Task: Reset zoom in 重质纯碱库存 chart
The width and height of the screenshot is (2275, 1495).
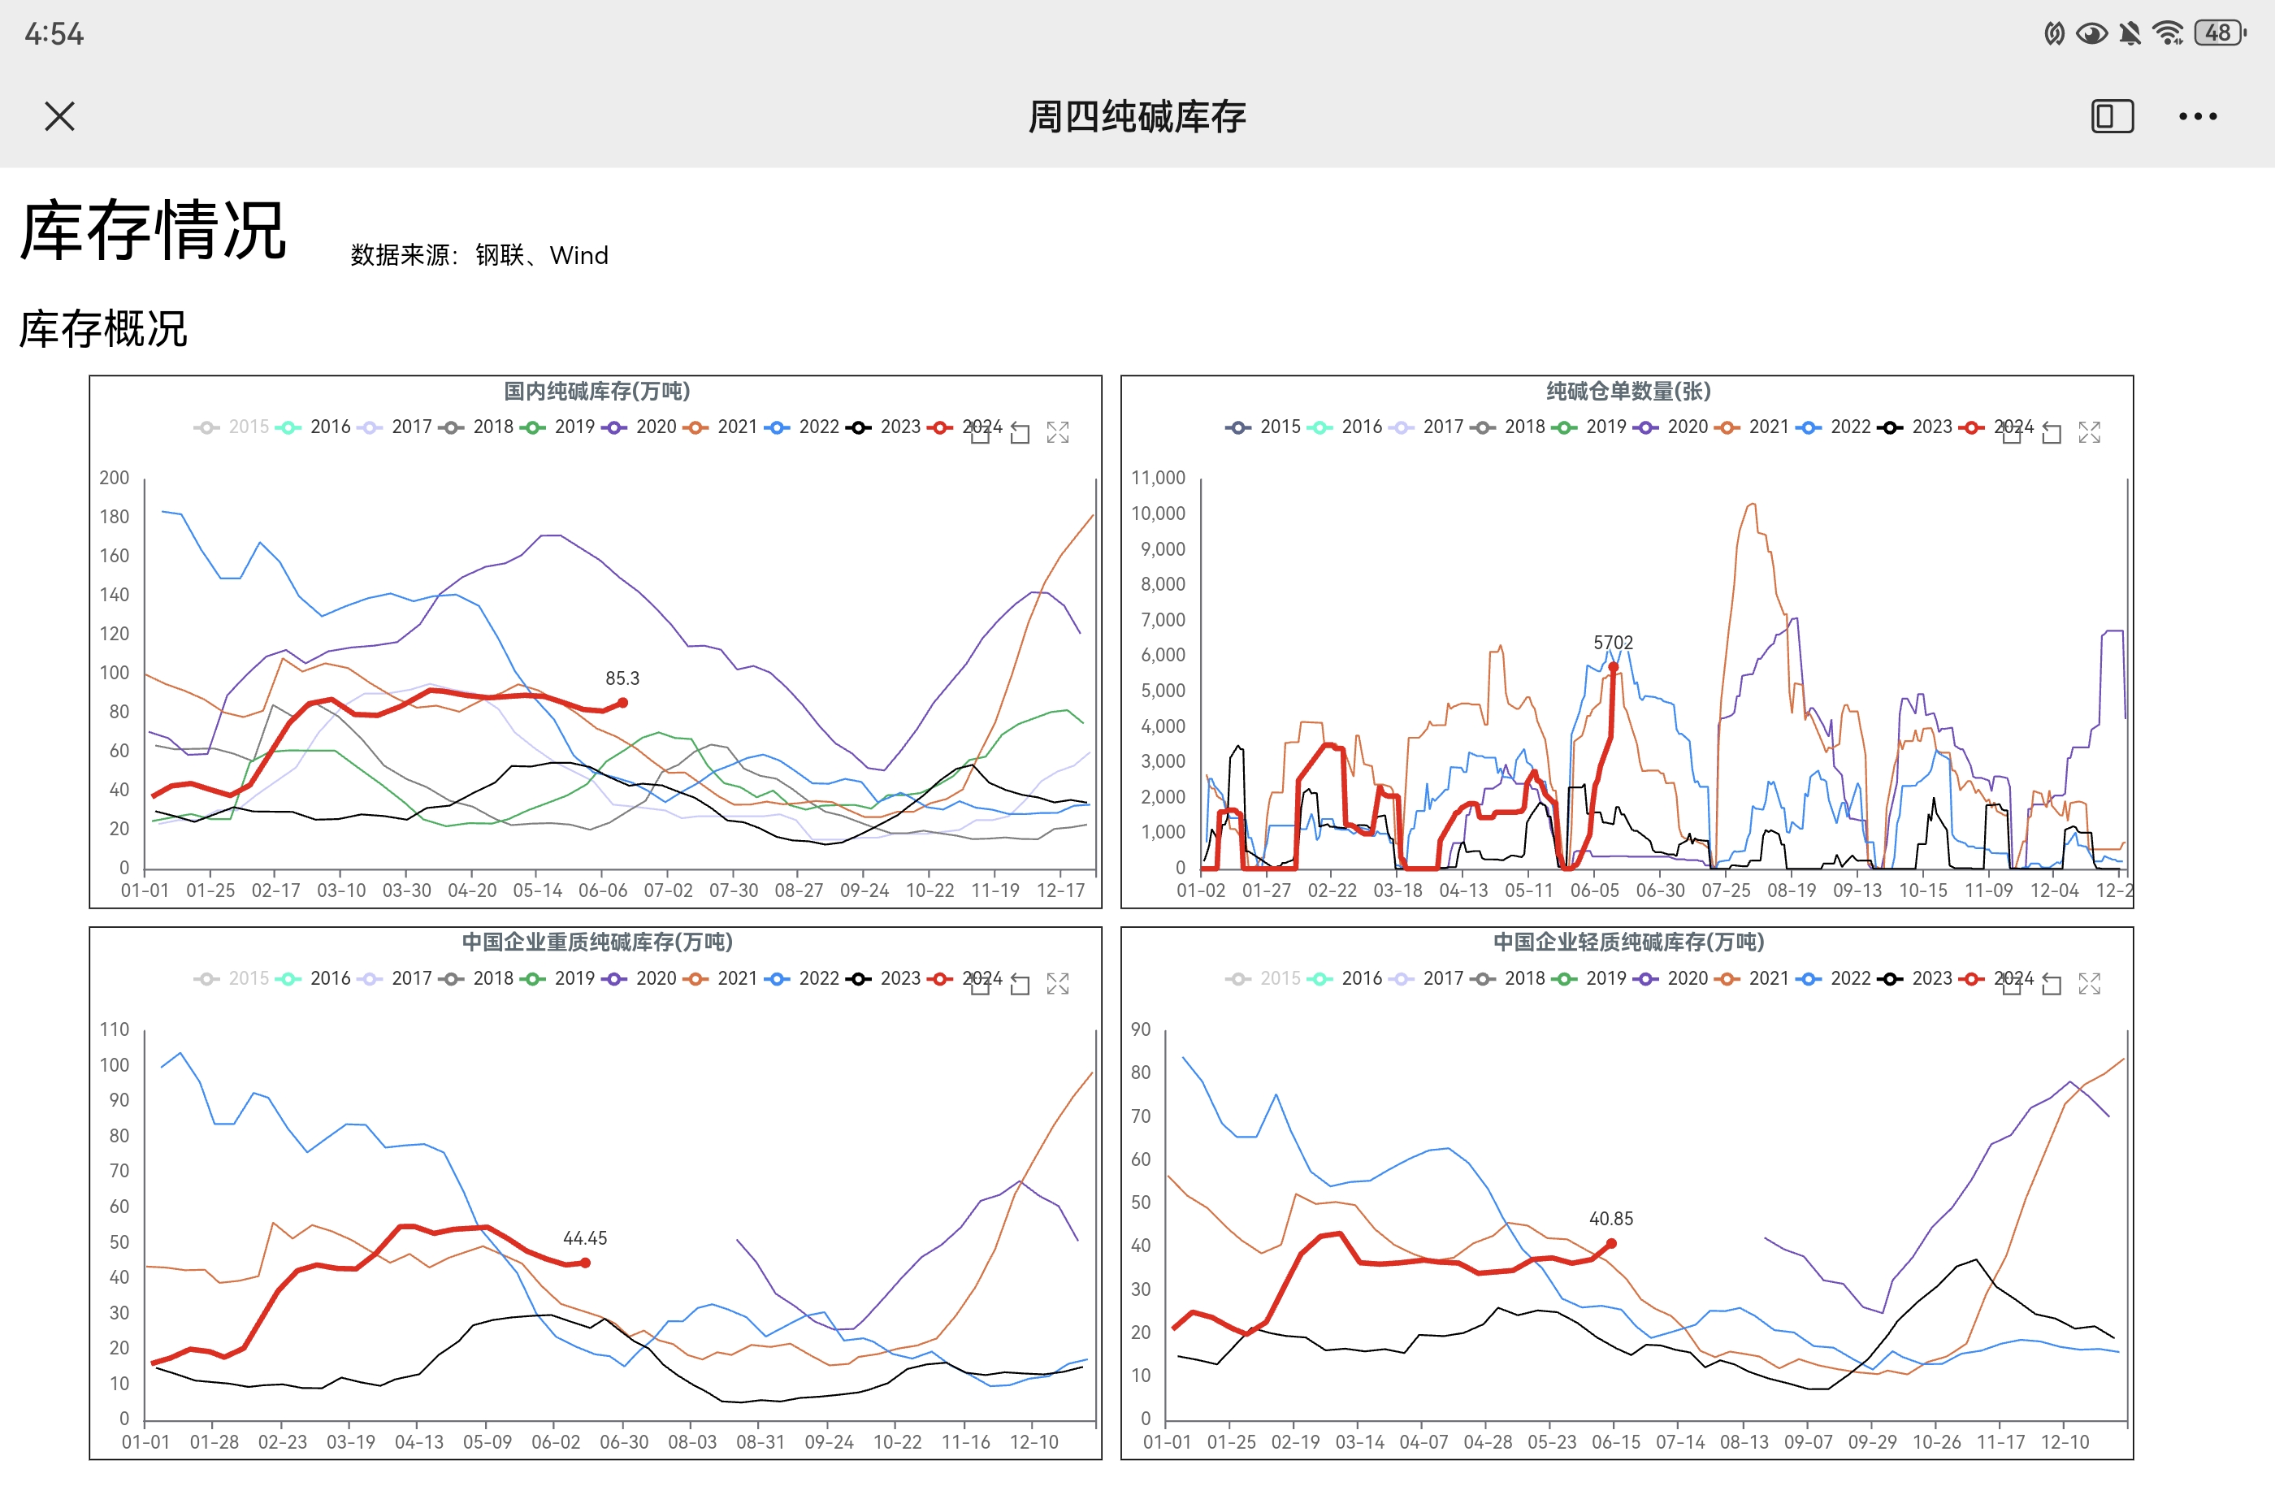Action: pyautogui.click(x=1019, y=984)
